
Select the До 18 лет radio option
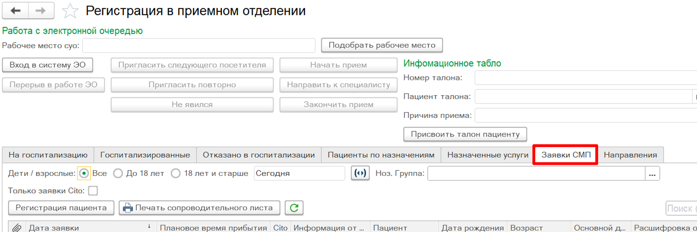118,174
